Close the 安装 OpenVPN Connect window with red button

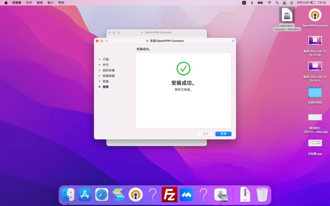(97, 41)
